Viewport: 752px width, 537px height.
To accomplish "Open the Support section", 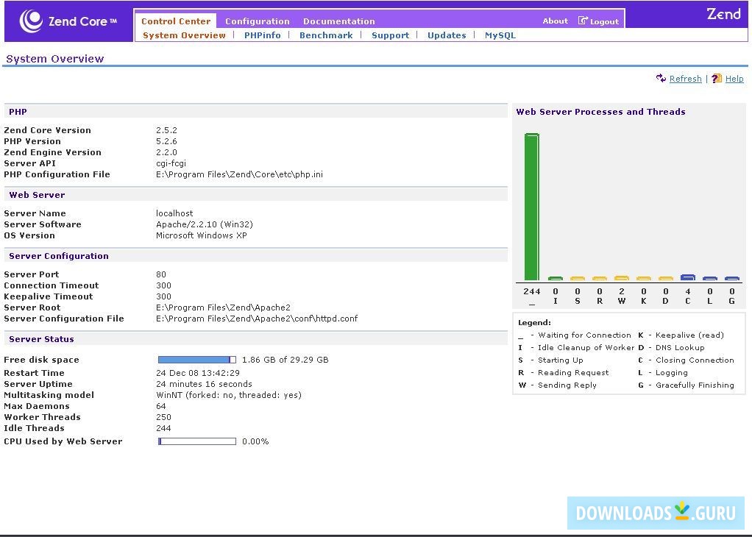I will (x=391, y=35).
